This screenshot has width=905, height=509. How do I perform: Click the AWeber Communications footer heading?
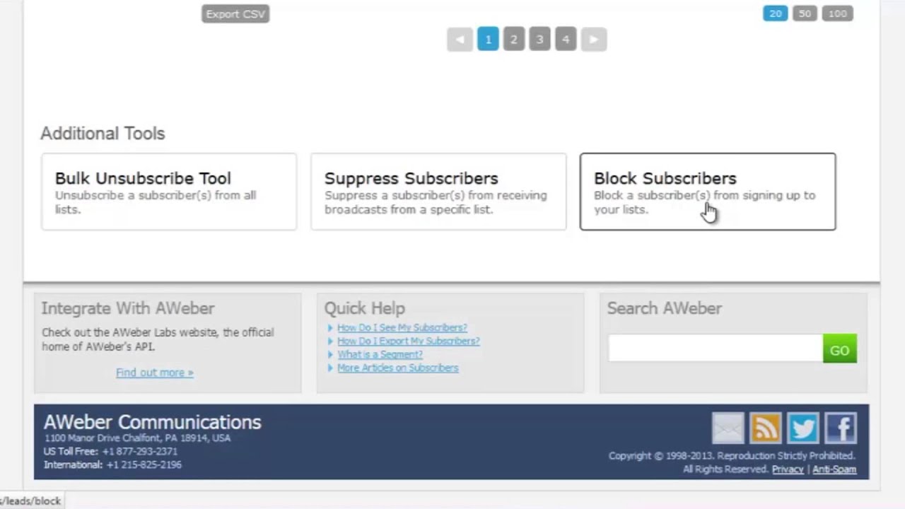click(153, 422)
